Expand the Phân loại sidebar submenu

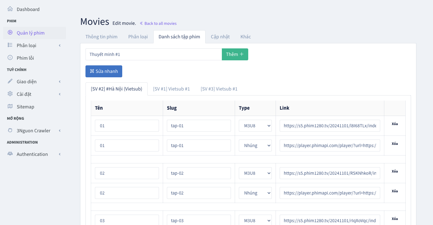point(59,45)
